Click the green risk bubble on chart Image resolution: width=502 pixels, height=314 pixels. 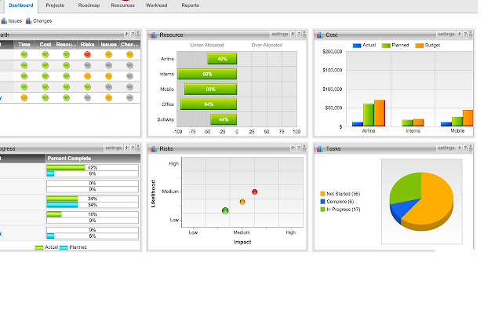pyautogui.click(x=225, y=210)
